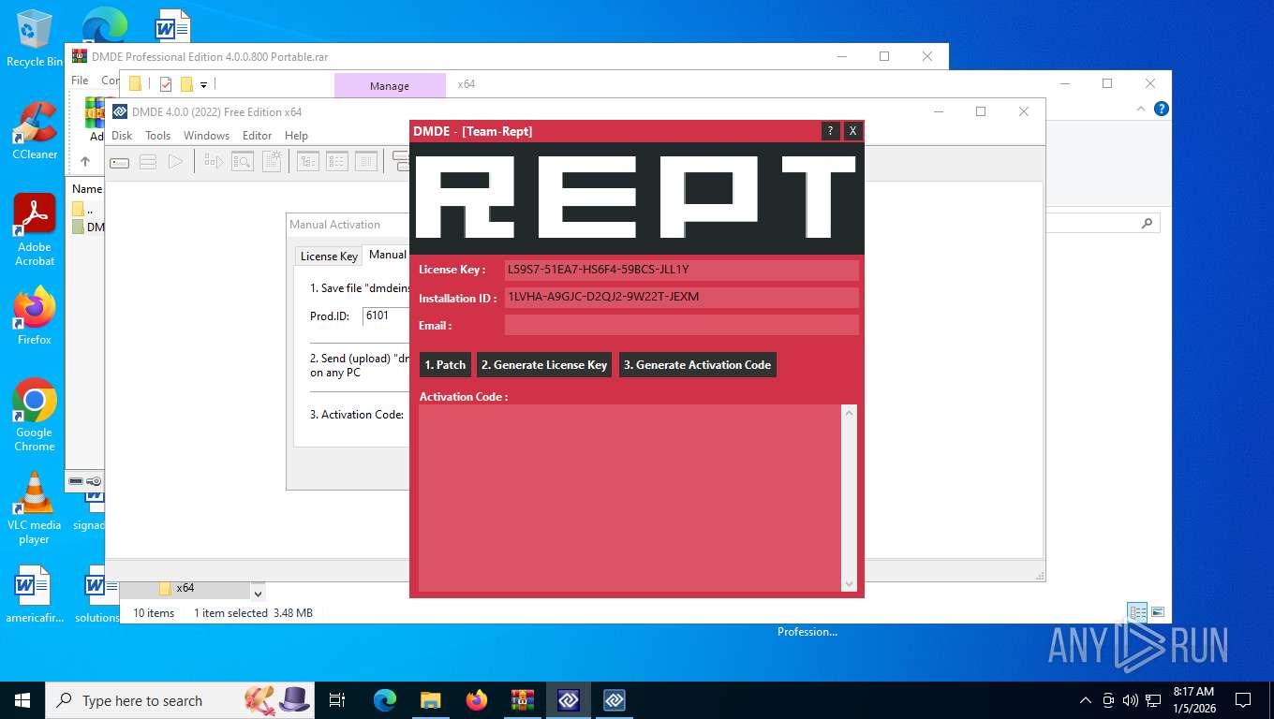Open the notification center icon
Screen dimensions: 1274x719
[x=1243, y=700]
